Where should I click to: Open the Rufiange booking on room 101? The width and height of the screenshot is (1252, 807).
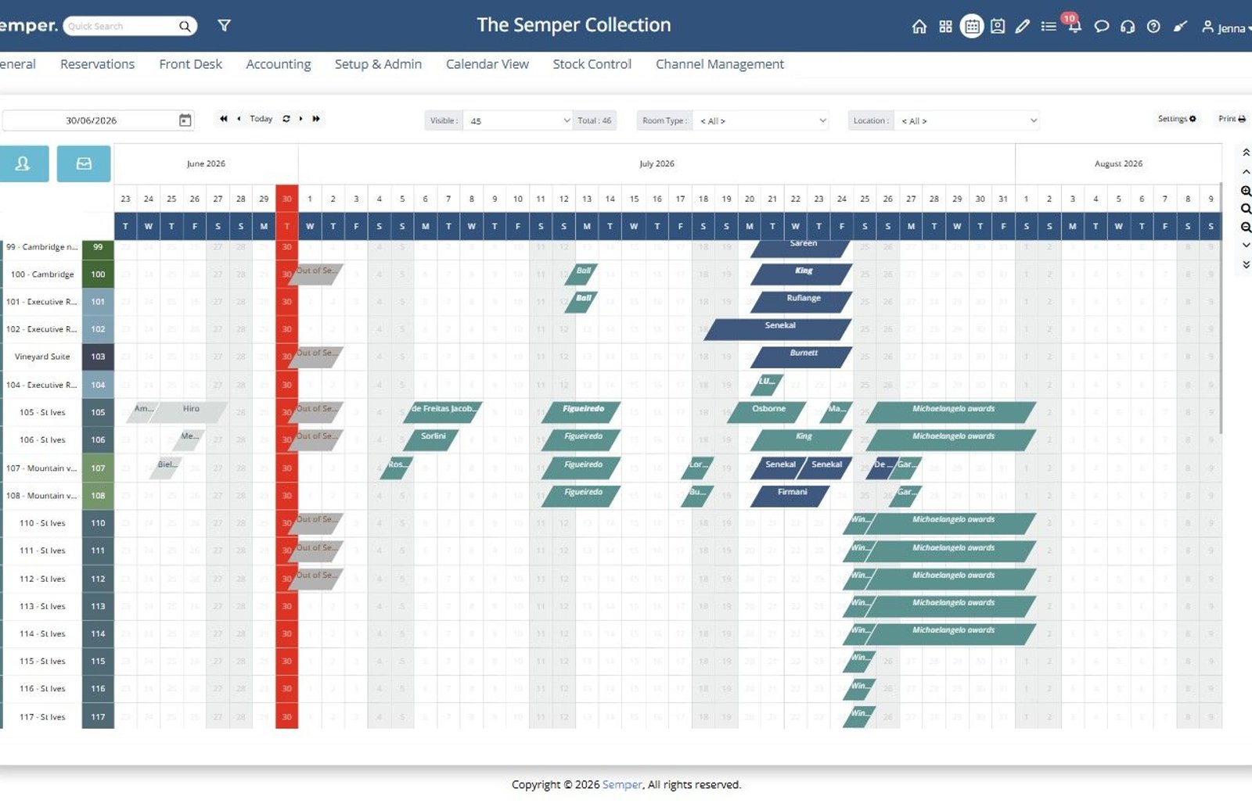[801, 301]
